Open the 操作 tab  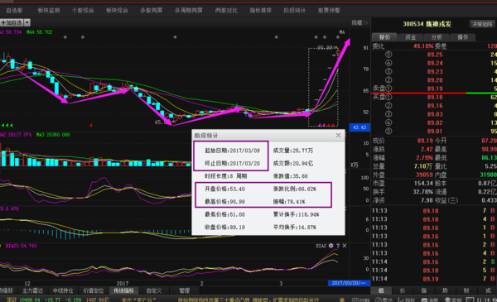point(462,37)
